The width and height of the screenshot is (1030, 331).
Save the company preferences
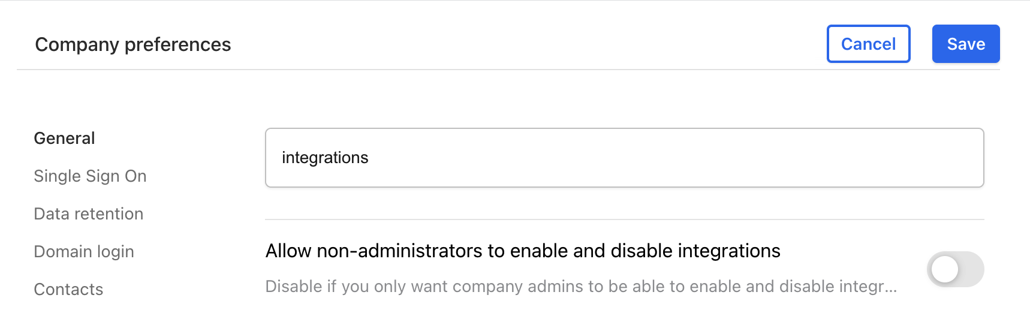tap(965, 44)
